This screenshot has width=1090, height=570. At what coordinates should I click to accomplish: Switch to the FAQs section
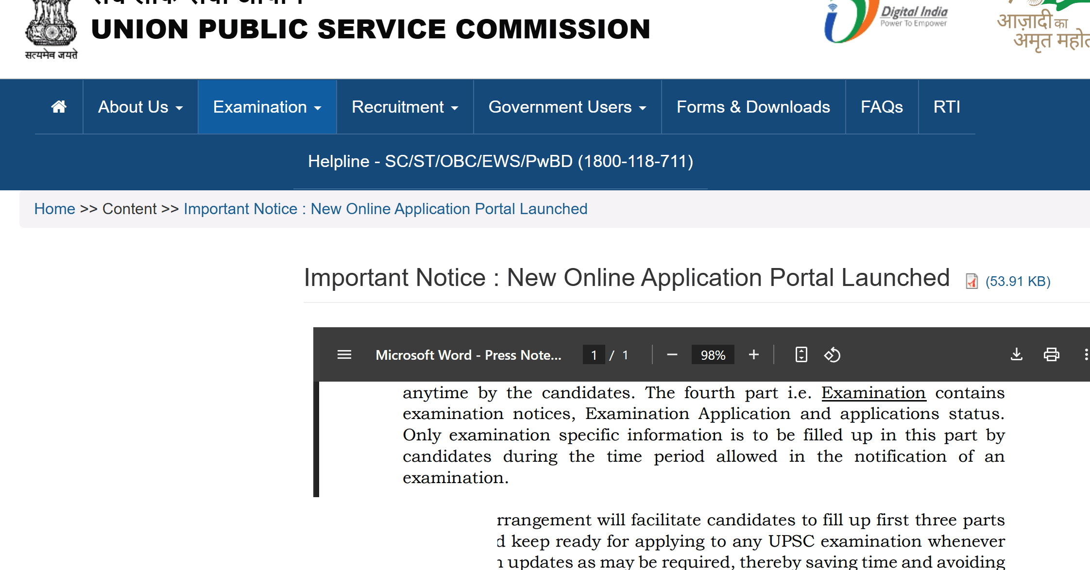click(882, 106)
